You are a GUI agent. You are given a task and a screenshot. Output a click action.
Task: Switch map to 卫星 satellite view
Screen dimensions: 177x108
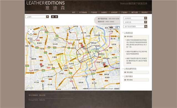[x=116, y=28]
